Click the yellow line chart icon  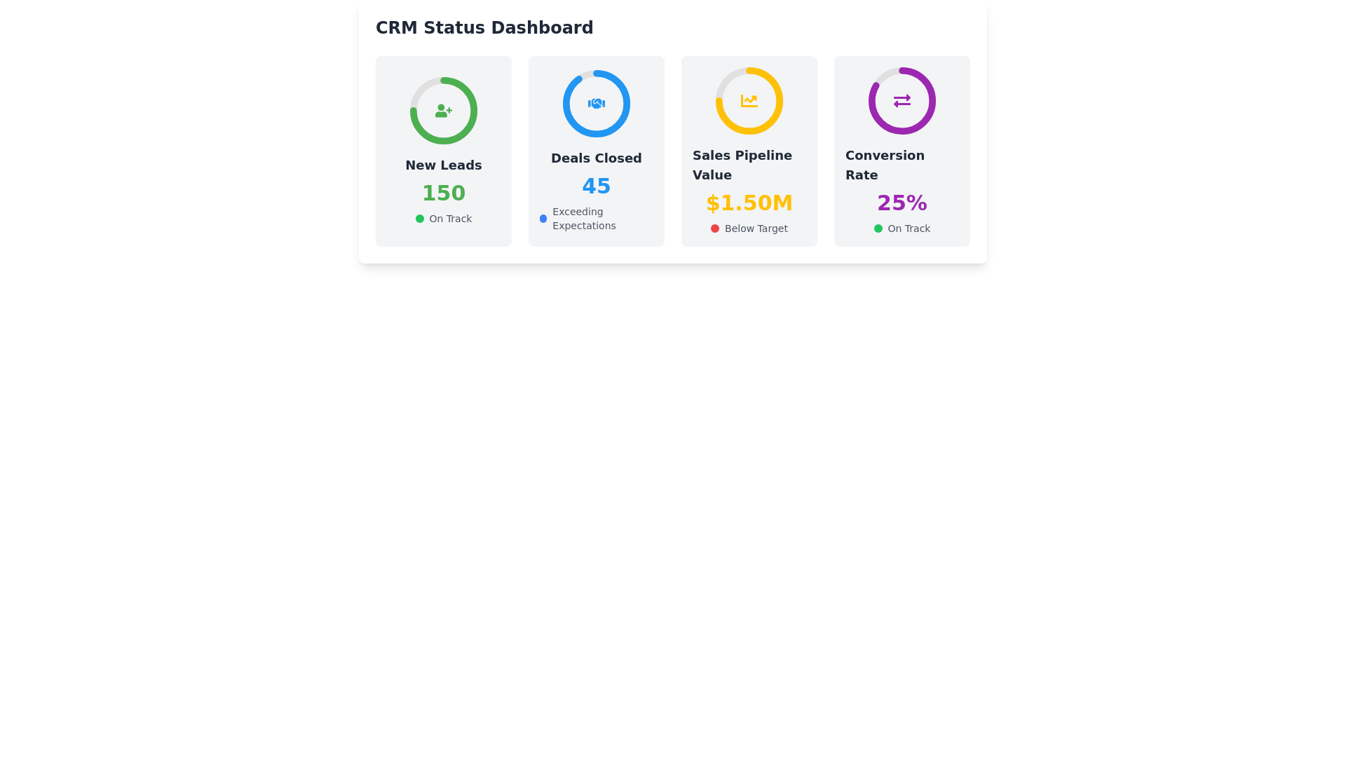pyautogui.click(x=749, y=101)
